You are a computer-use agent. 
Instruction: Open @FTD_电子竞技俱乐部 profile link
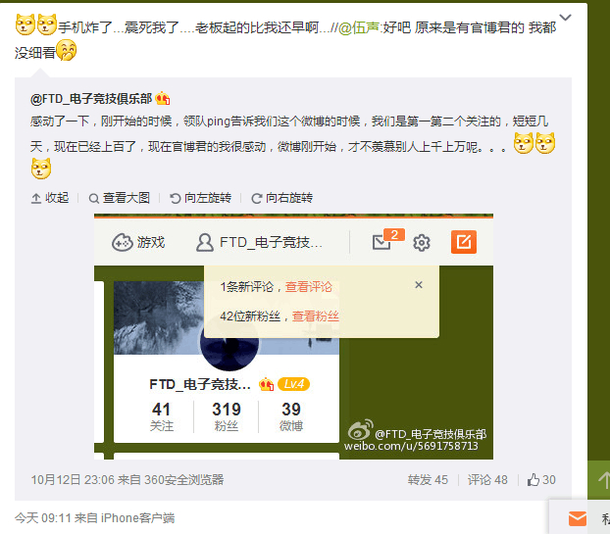pyautogui.click(x=91, y=99)
